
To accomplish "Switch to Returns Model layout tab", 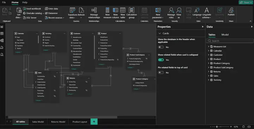I will click(x=58, y=122).
